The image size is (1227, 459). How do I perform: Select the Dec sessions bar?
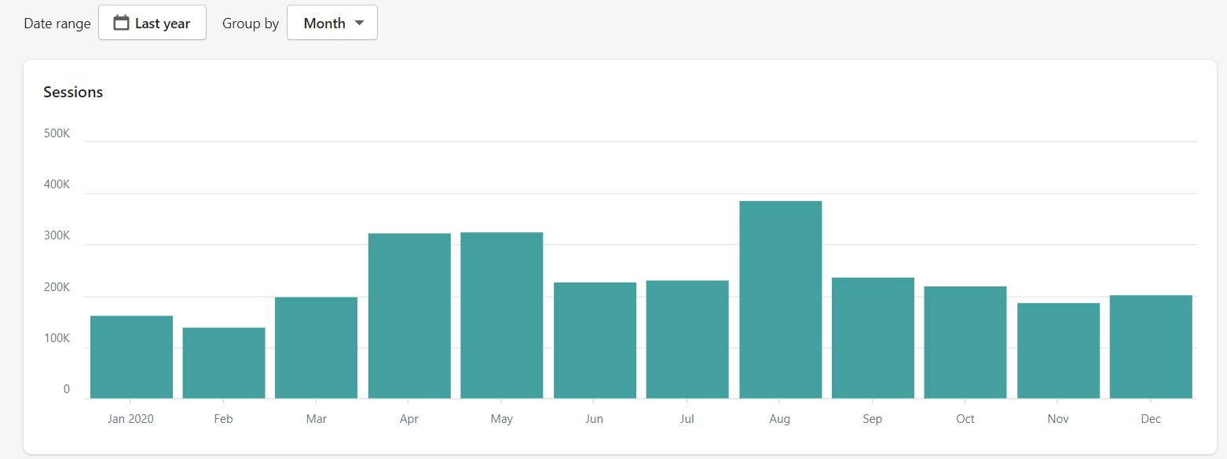click(x=1151, y=347)
